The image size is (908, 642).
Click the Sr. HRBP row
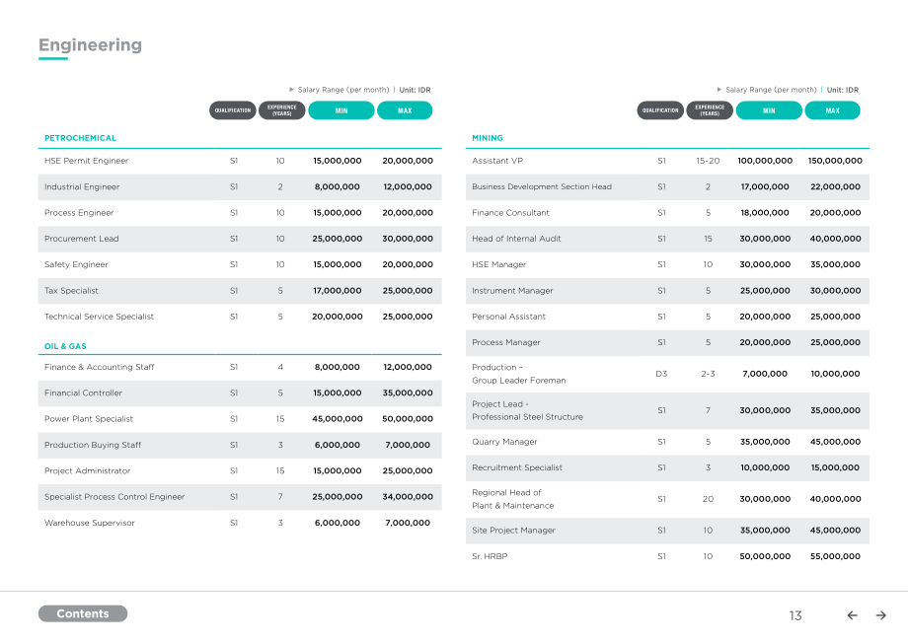tap(667, 556)
